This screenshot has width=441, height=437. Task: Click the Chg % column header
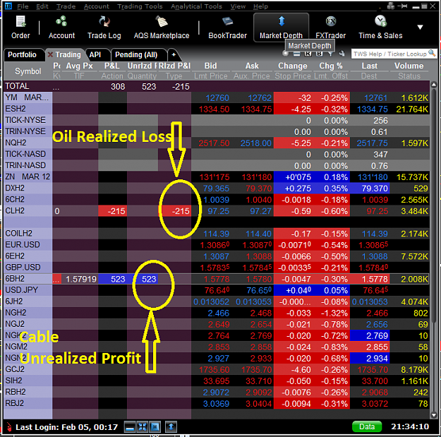331,66
